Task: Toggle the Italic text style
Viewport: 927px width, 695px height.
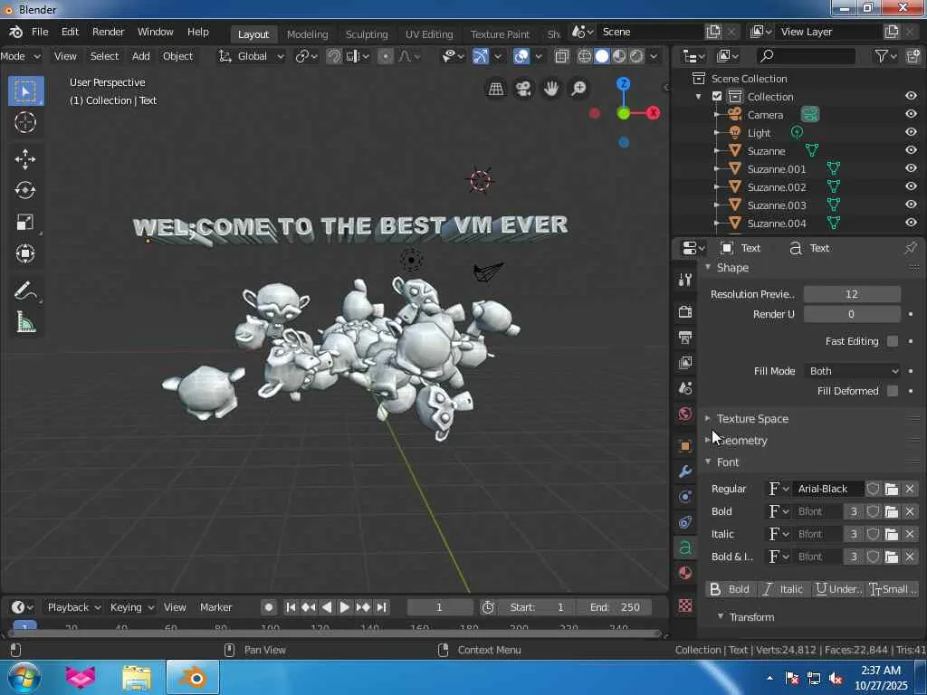Action: pyautogui.click(x=783, y=589)
